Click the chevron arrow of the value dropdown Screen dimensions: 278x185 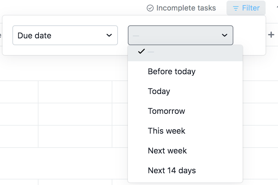pyautogui.click(x=225, y=35)
